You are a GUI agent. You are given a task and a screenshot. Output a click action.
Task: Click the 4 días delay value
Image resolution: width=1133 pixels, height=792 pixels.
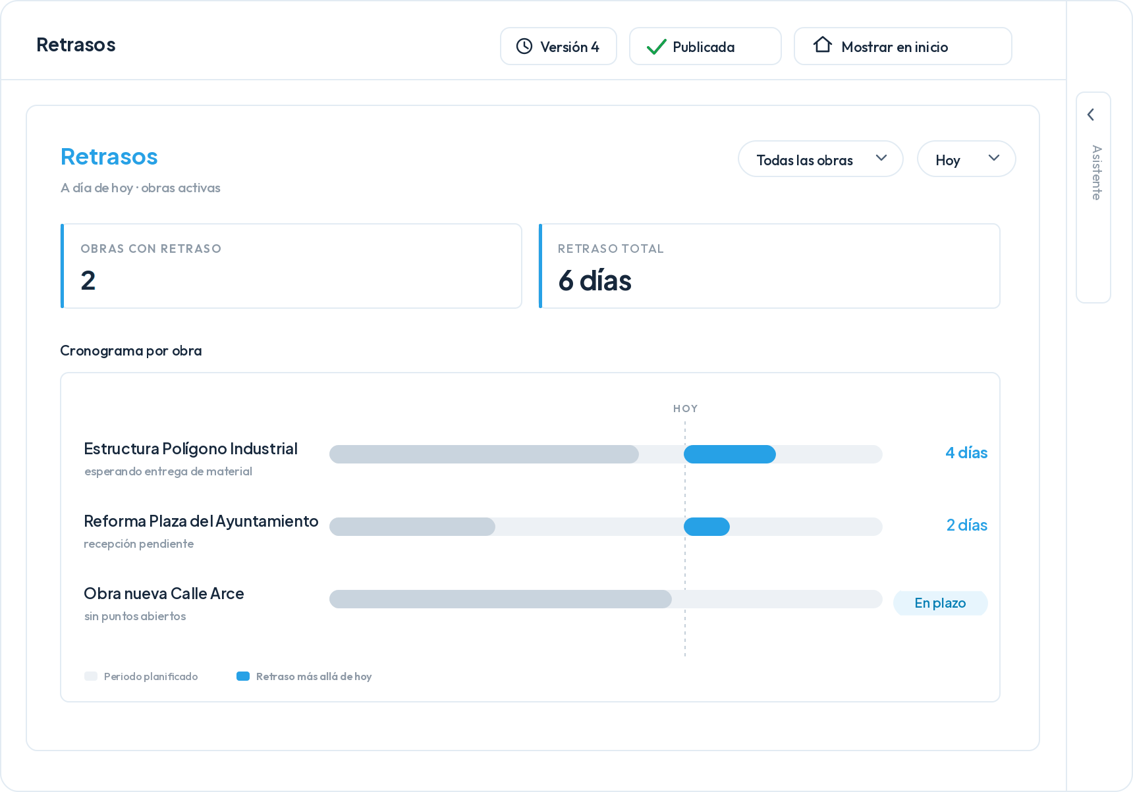[x=966, y=453]
